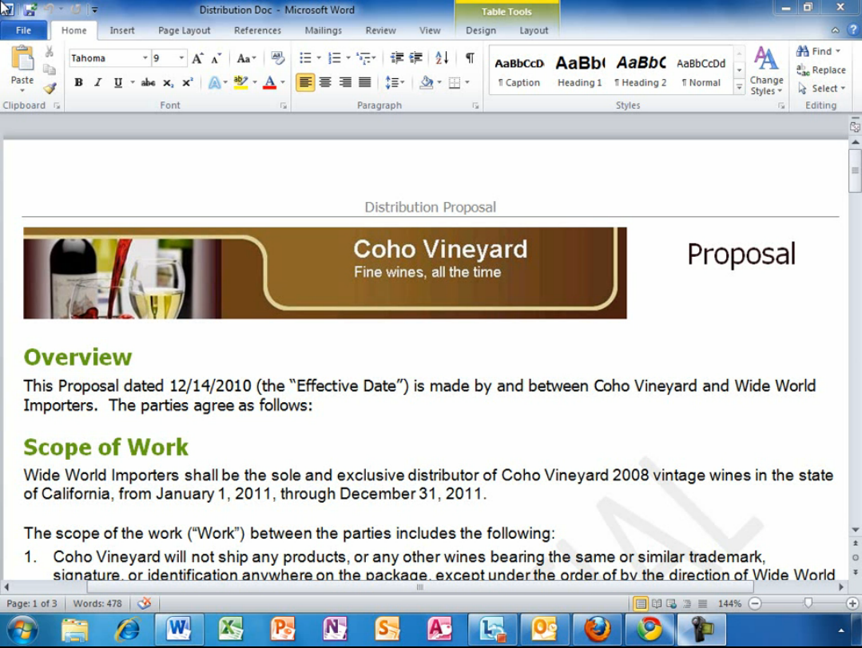Toggle Show/Hide paragraph marks
This screenshot has height=648, width=862.
click(470, 58)
